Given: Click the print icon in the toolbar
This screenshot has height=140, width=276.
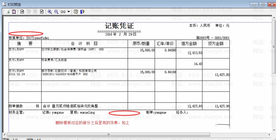Looking at the screenshot, I should click(7, 12).
